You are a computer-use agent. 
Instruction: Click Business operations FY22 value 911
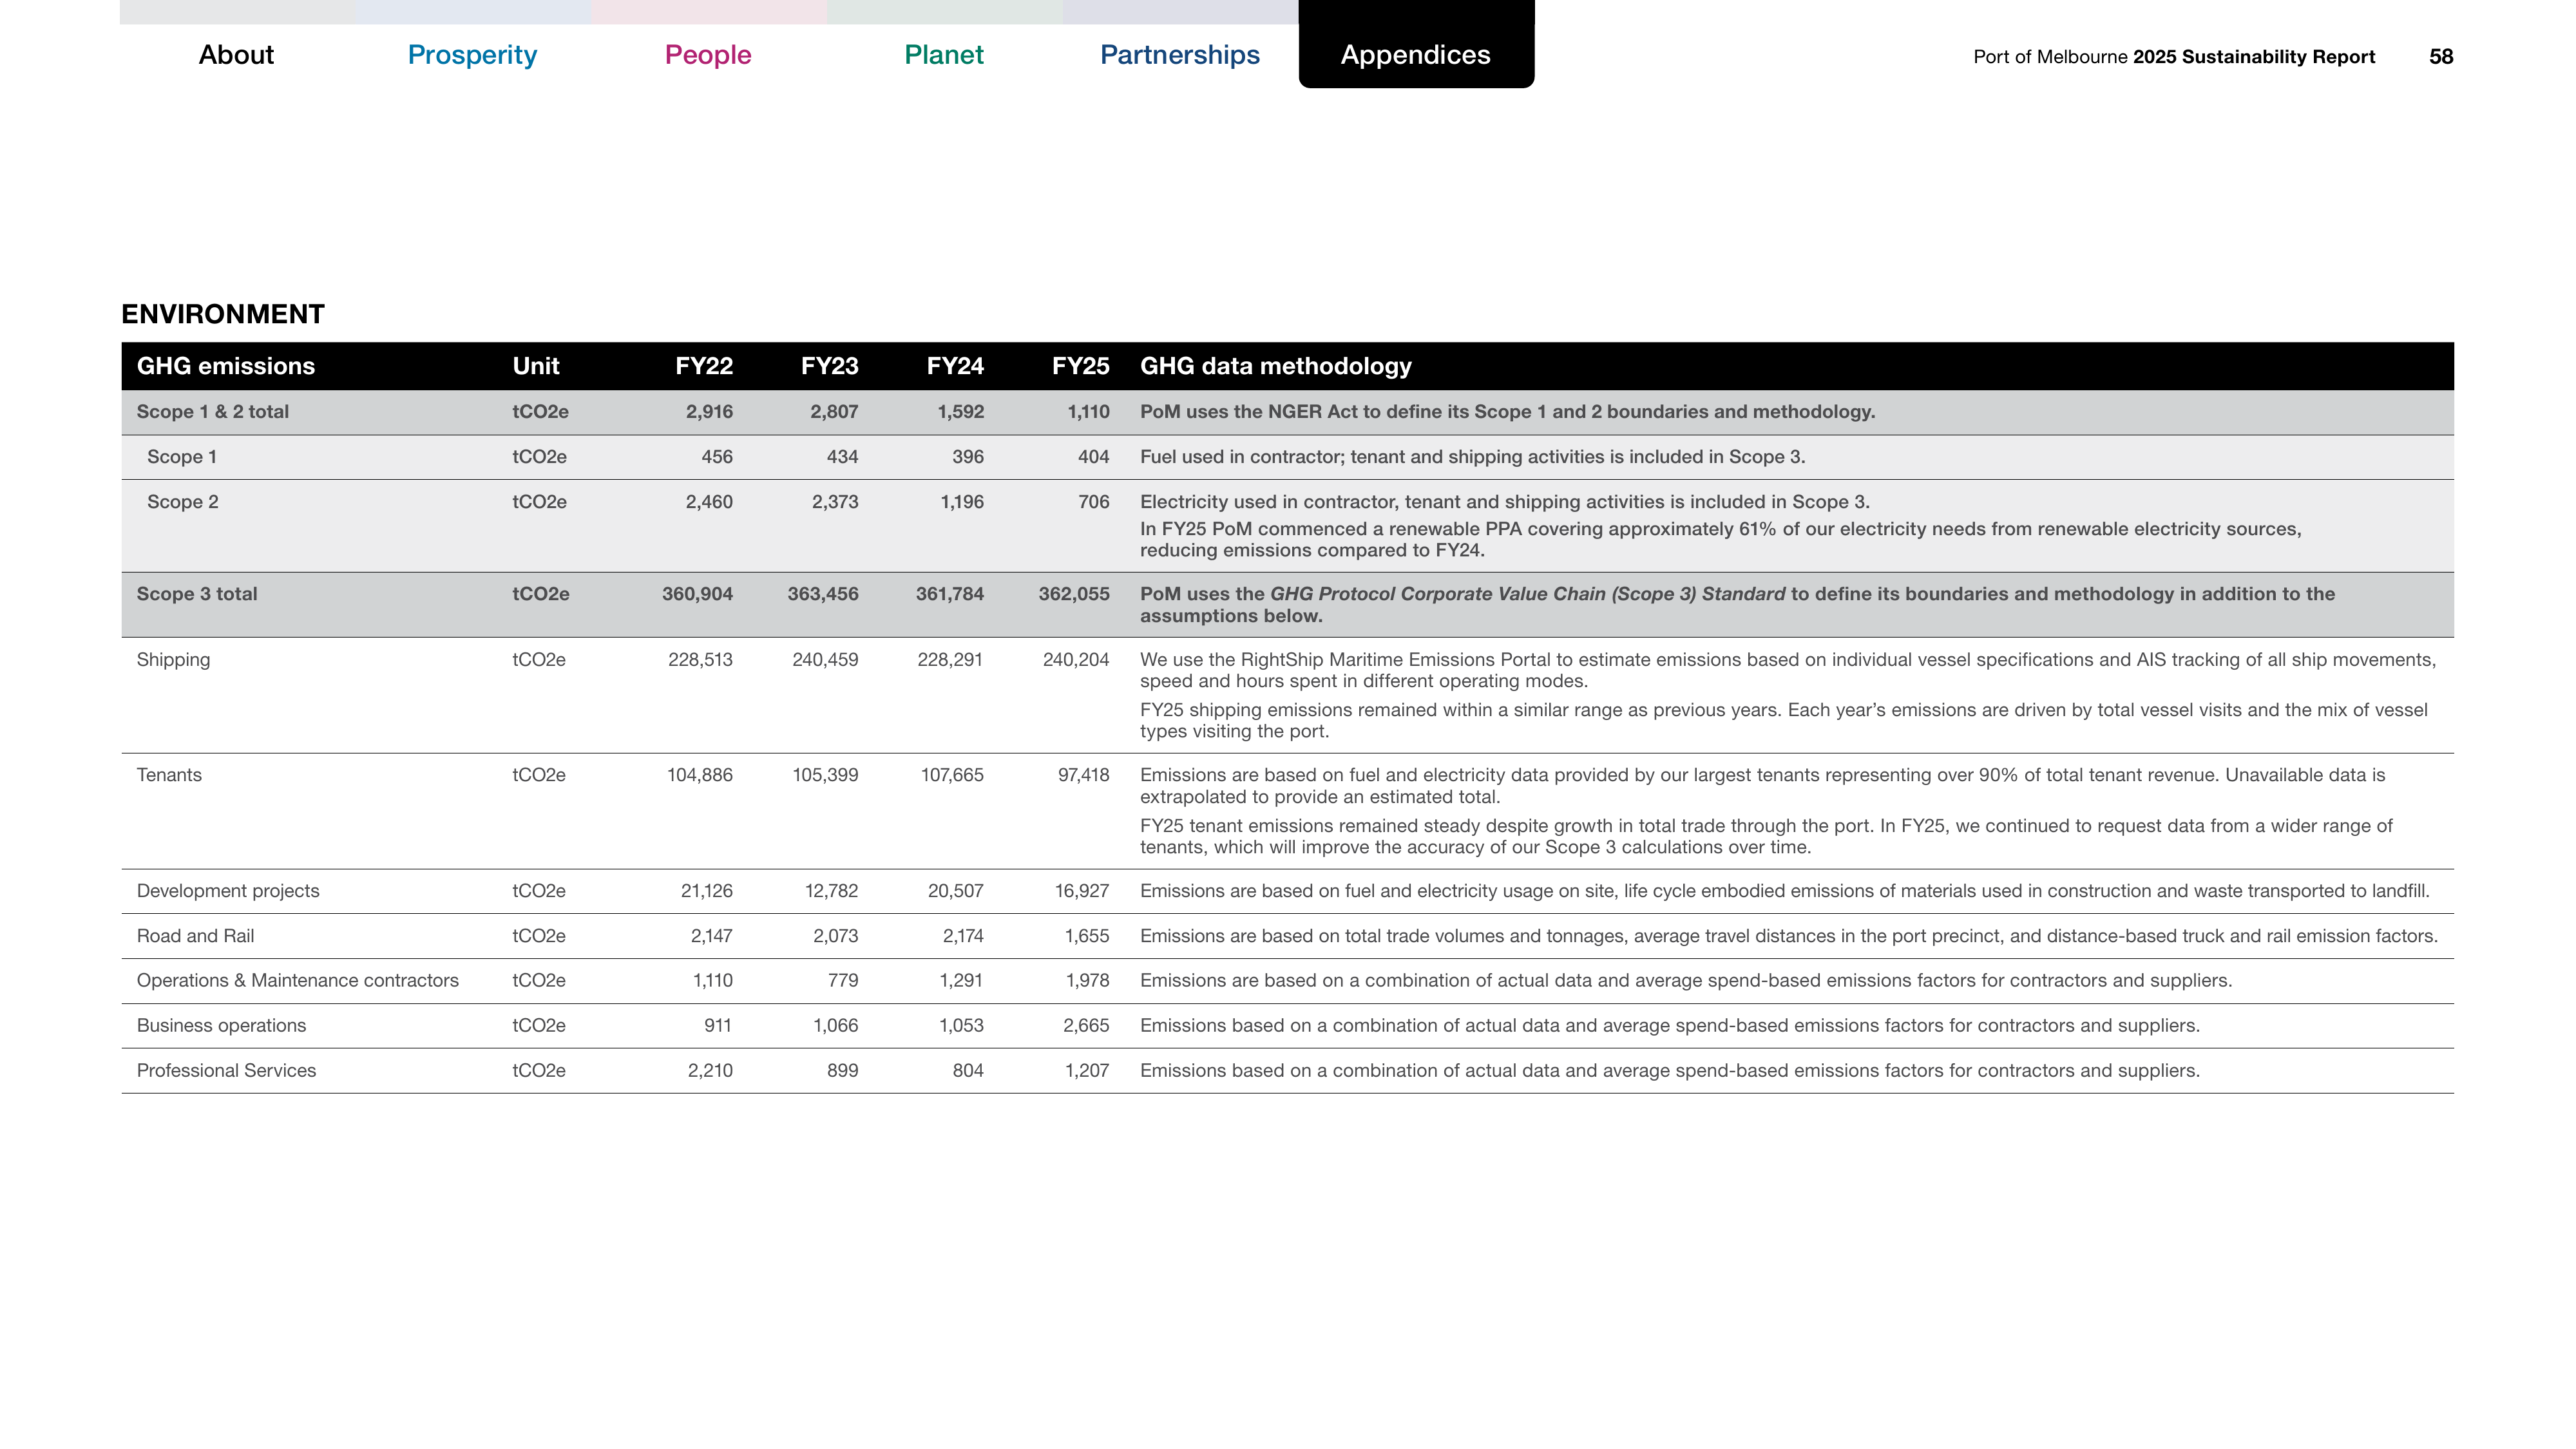click(x=718, y=1026)
